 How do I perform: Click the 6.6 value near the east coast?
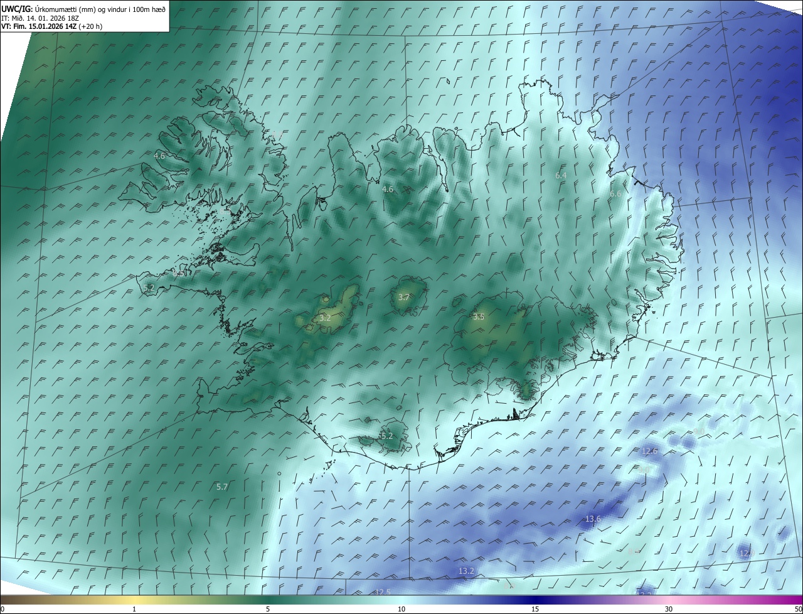point(615,194)
